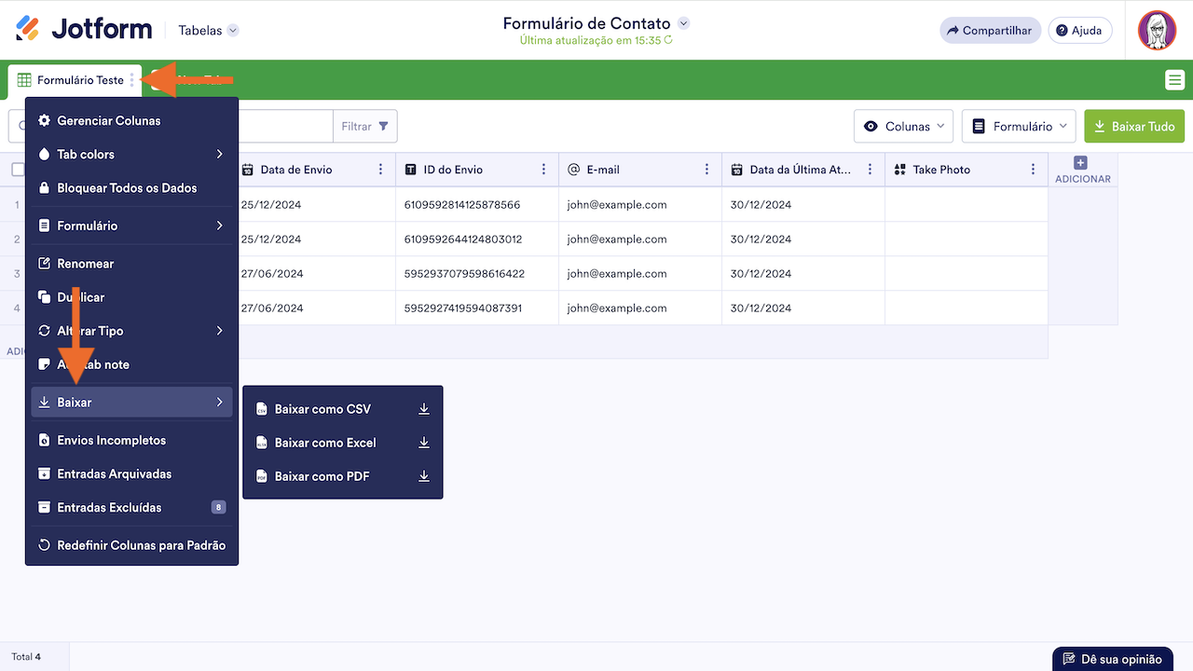Choose Bloquear Todos os Dados

[131, 187]
